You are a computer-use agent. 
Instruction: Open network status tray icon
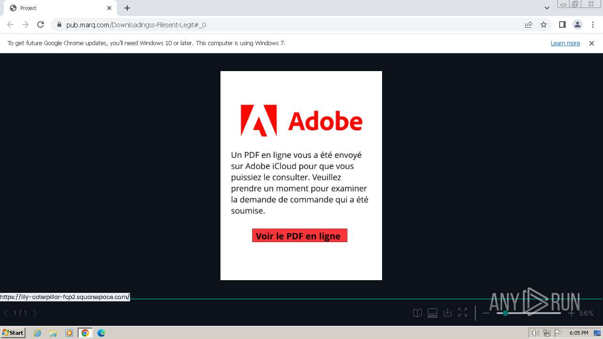coord(547,333)
